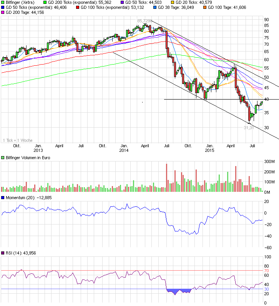279x306 pixels.
Task: Click the blue GD 50 Ticks exponential swatch
Action: tap(3, 7)
